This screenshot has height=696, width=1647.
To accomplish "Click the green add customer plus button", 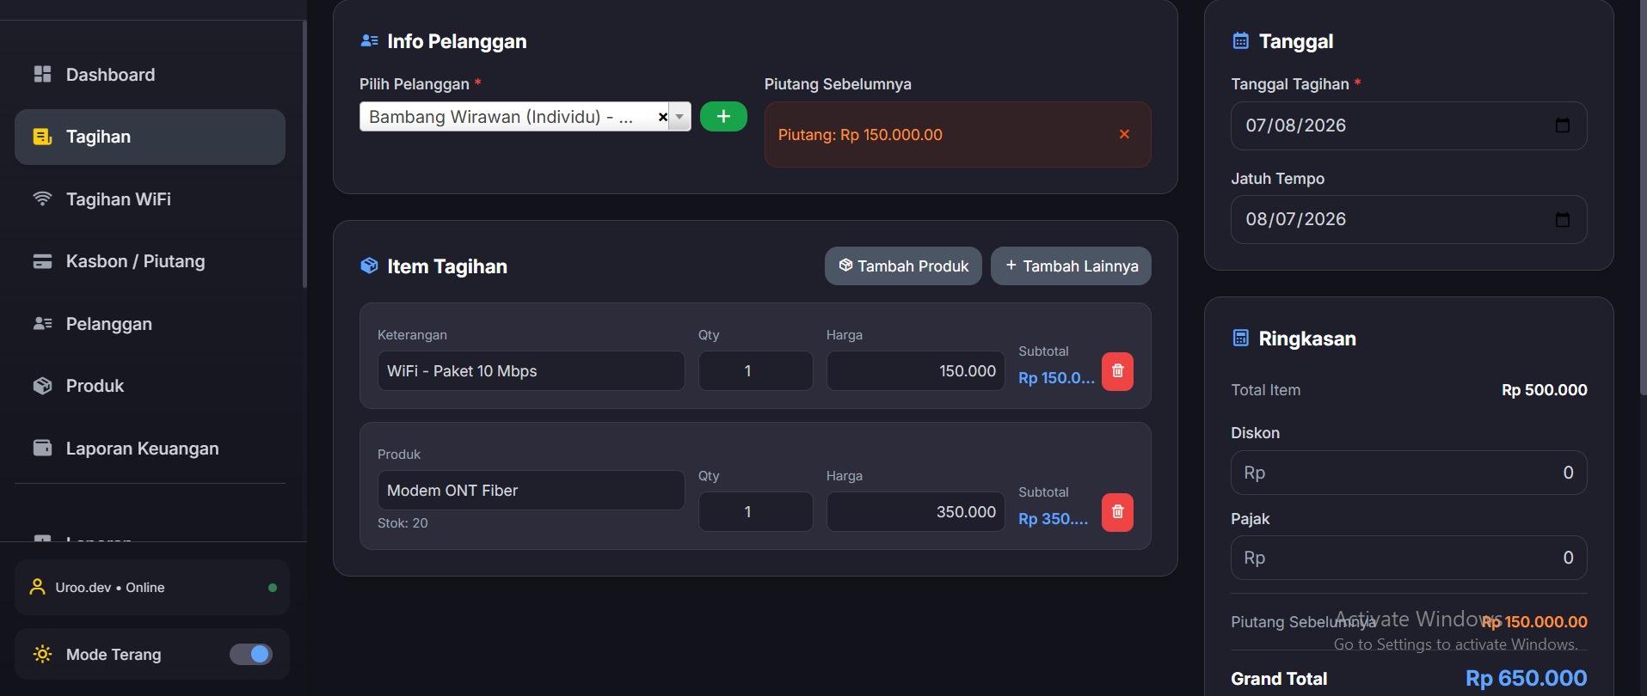I will (723, 116).
